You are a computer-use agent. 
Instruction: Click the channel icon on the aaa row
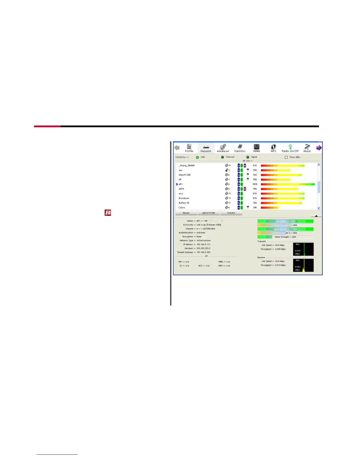click(x=227, y=170)
